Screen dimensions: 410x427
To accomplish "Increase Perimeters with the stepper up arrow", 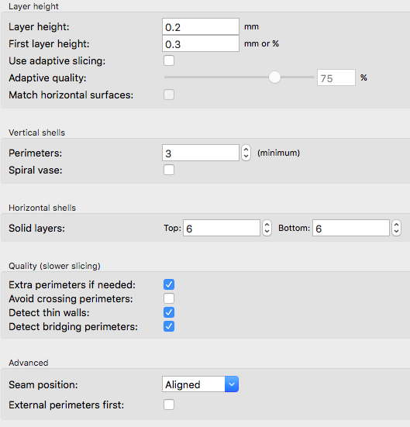I will (246, 150).
